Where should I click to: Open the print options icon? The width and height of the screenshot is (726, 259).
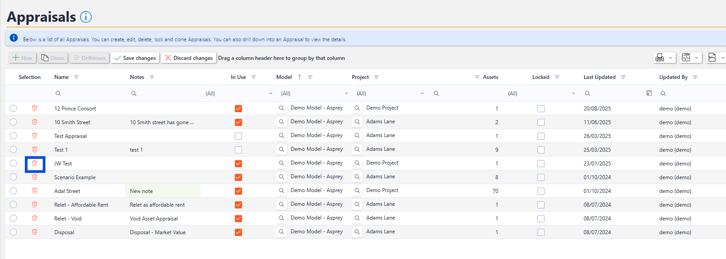(660, 58)
